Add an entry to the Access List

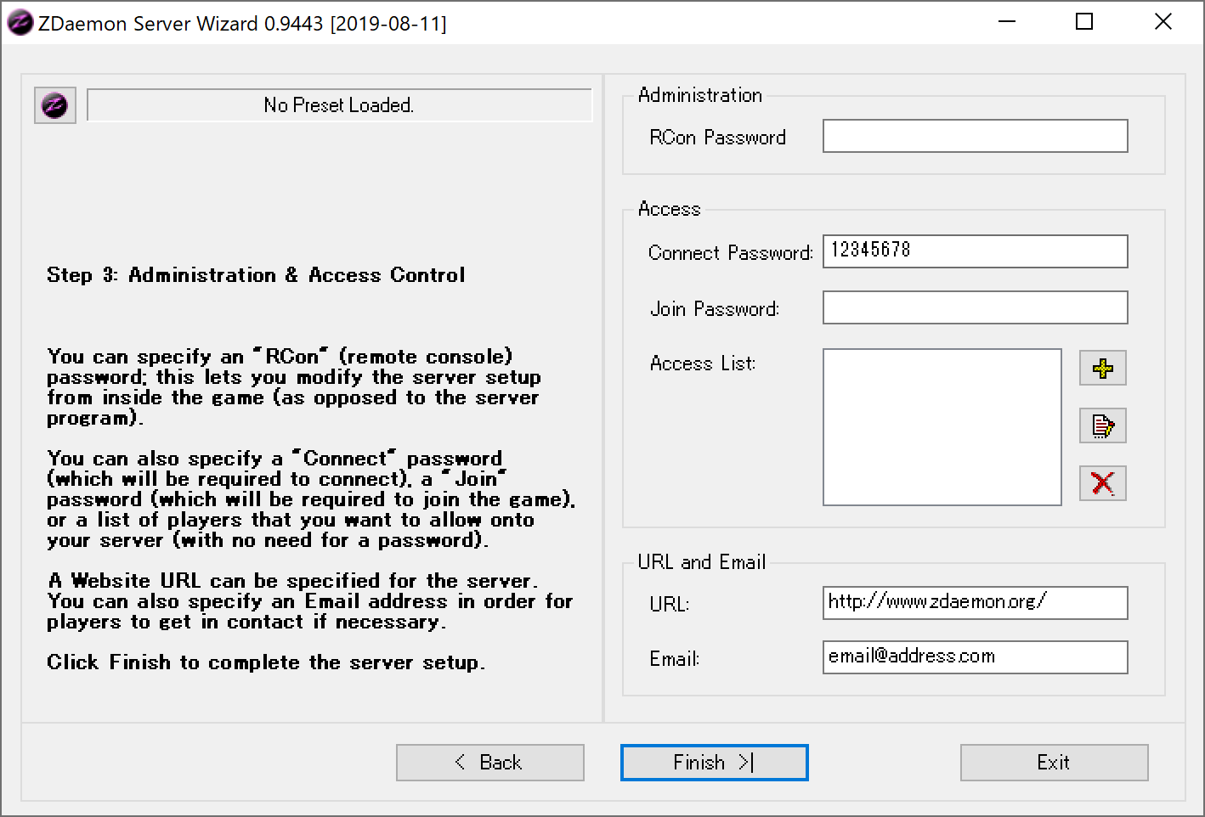click(1102, 368)
